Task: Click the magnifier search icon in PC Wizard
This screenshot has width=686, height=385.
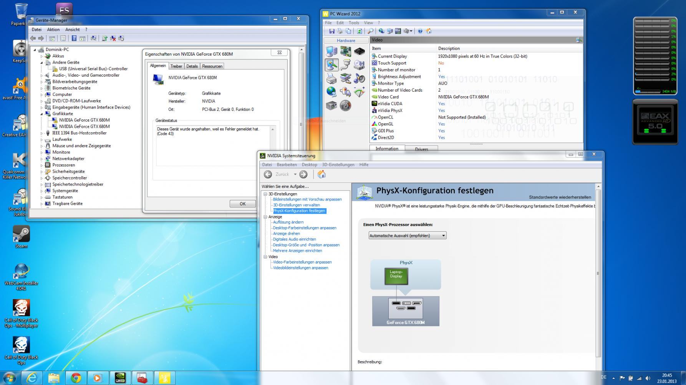Action: click(370, 31)
